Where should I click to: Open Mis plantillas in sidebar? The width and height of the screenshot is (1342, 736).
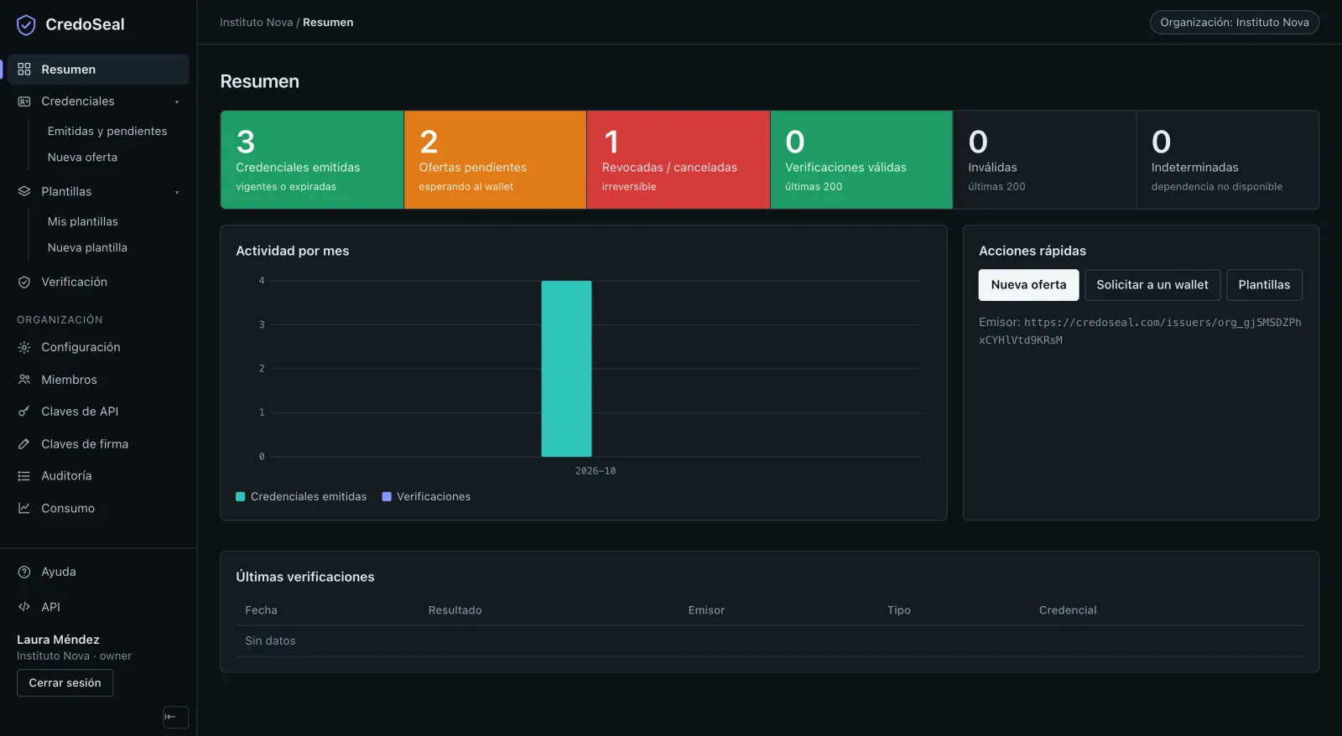pyautogui.click(x=83, y=222)
